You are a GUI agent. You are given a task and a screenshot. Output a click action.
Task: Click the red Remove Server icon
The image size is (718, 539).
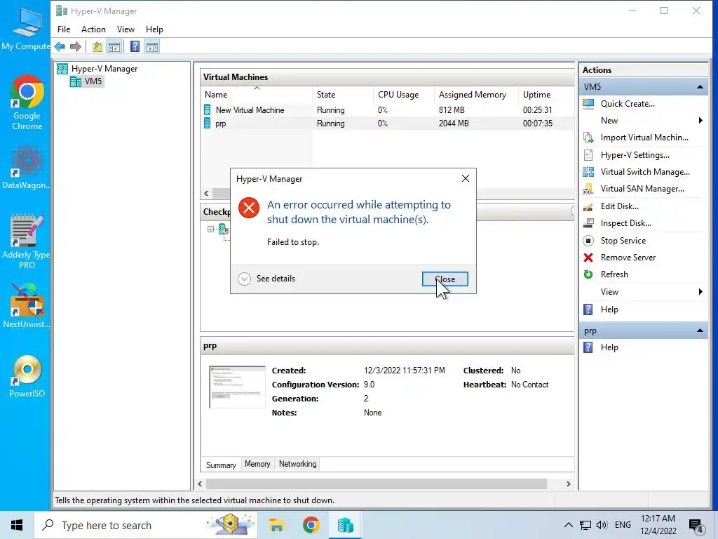pyautogui.click(x=588, y=258)
